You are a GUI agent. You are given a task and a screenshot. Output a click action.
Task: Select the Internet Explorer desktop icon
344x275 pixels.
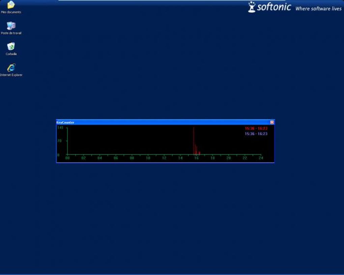[x=11, y=70]
